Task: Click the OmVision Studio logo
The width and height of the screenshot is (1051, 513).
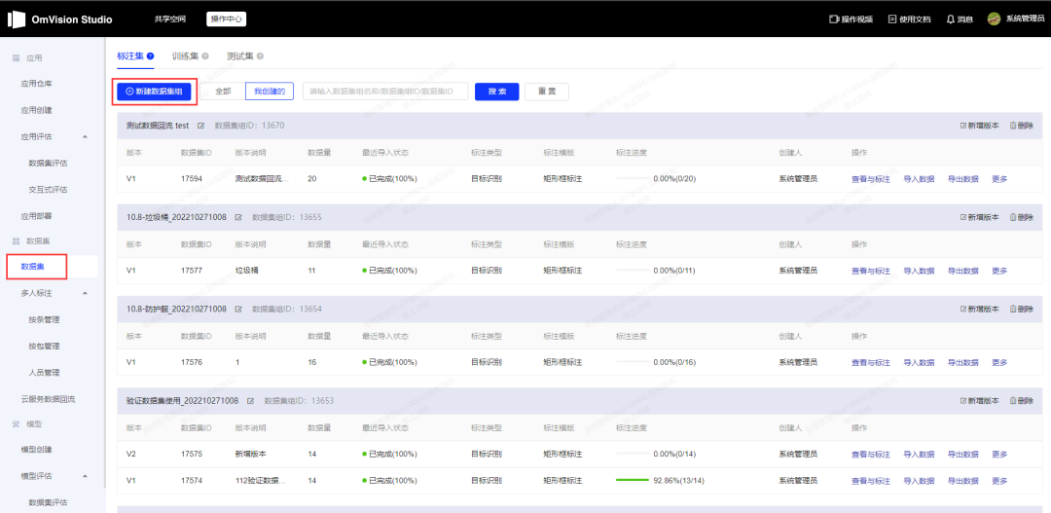Action: pyautogui.click(x=18, y=19)
